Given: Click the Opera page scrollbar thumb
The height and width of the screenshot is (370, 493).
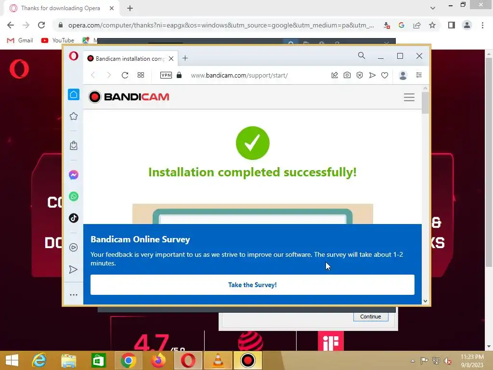Looking at the screenshot, I should point(425,103).
